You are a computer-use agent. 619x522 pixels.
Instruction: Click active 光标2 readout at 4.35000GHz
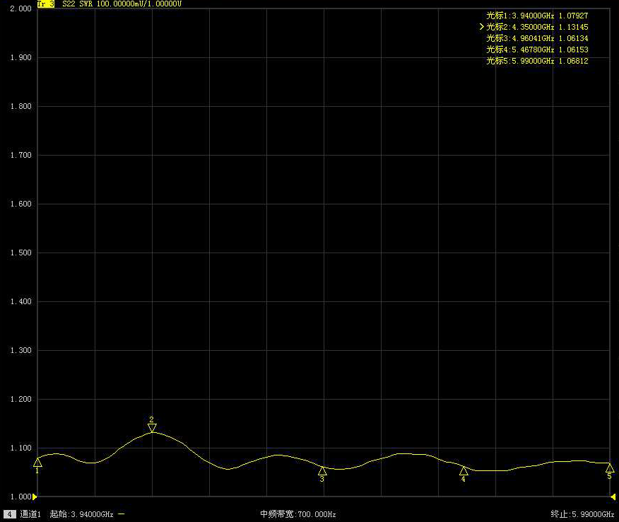click(x=537, y=26)
